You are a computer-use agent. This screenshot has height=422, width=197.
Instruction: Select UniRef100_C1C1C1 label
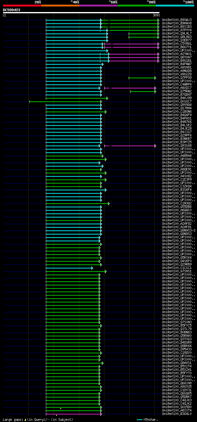point(177,268)
